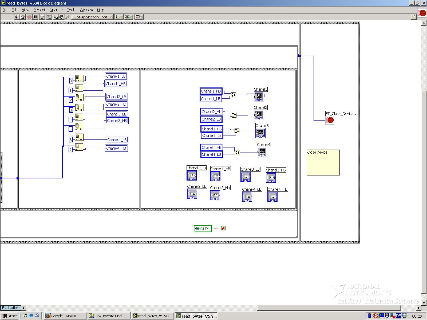Toggle Retain Wire Values button
The height and width of the screenshot is (320, 427).
coord(49,17)
